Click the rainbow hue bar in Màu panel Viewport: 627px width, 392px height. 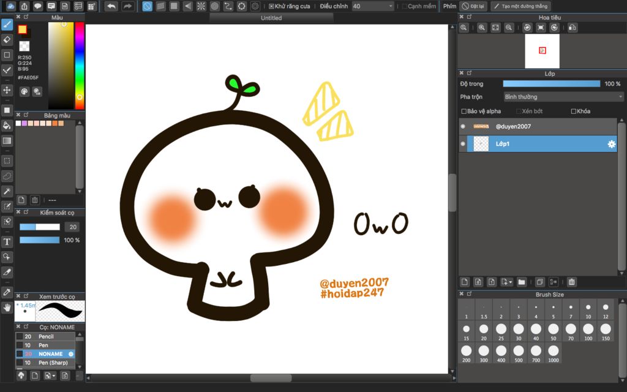tap(80, 65)
